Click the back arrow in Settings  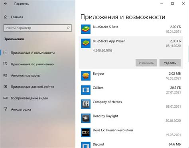(6, 4)
